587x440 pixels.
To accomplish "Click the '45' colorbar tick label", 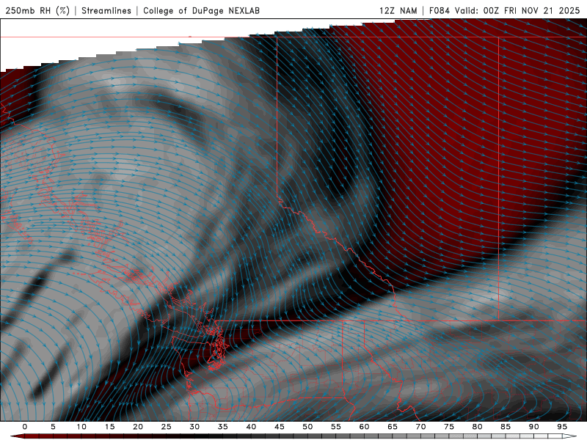I will (x=280, y=427).
